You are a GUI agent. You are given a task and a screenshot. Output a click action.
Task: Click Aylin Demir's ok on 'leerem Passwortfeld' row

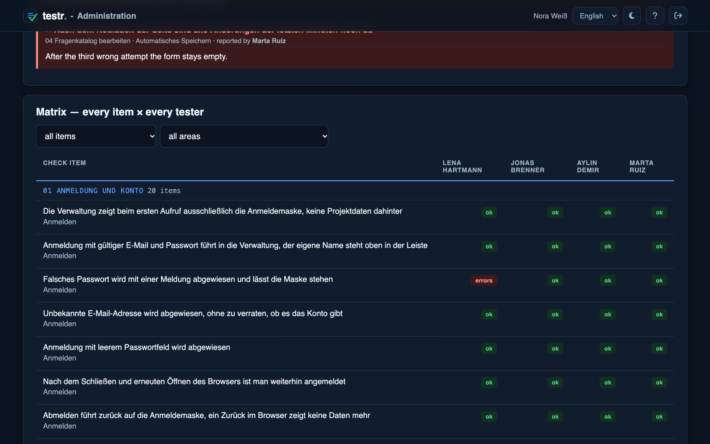(608, 349)
